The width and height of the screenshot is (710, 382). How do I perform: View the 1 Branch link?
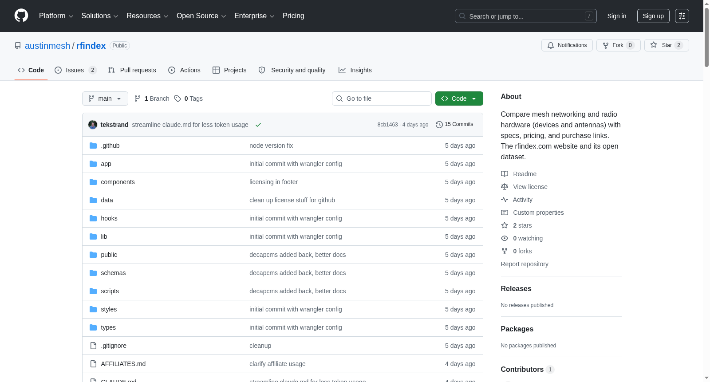coord(152,98)
